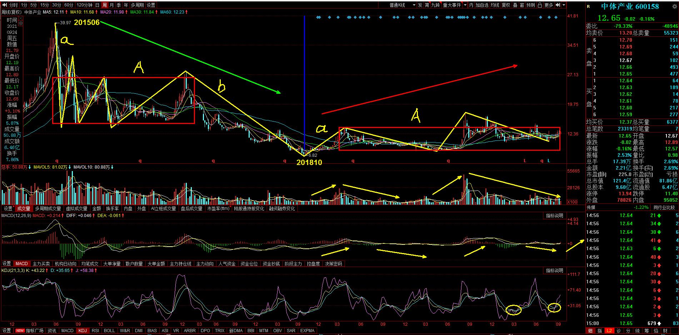Image resolution: width=679 pixels, height=335 pixels.
Task: Toggle the 均线 moving average display
Action: pos(495,5)
